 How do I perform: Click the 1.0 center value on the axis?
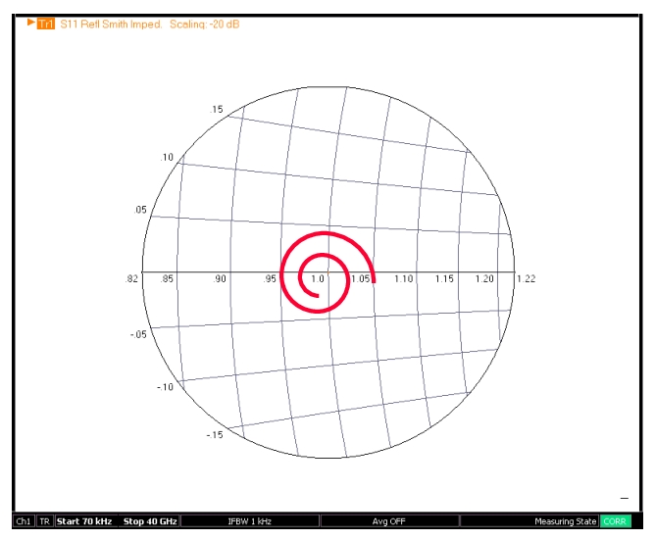[318, 278]
